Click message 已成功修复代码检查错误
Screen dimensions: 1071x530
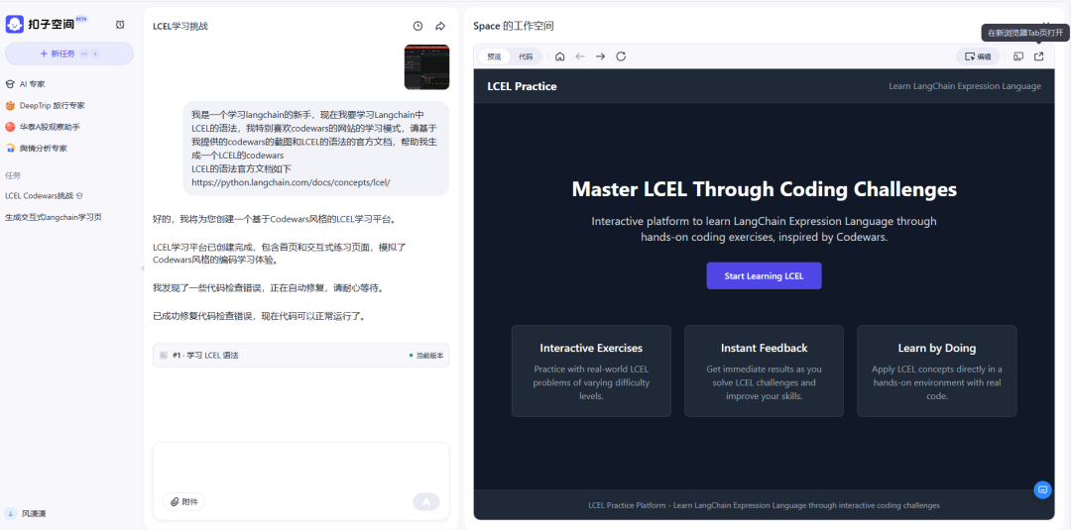(260, 316)
